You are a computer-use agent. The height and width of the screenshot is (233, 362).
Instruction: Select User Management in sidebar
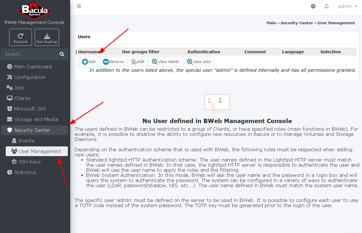click(x=37, y=151)
